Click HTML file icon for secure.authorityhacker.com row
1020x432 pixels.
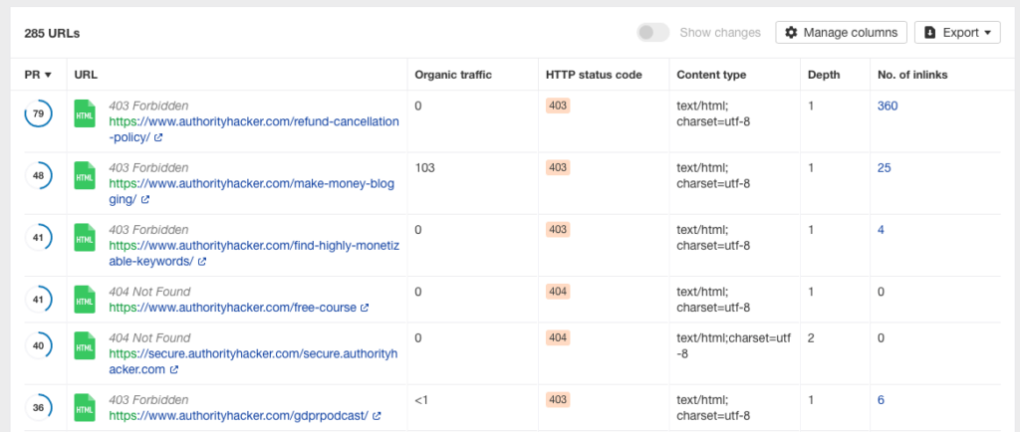(85, 345)
